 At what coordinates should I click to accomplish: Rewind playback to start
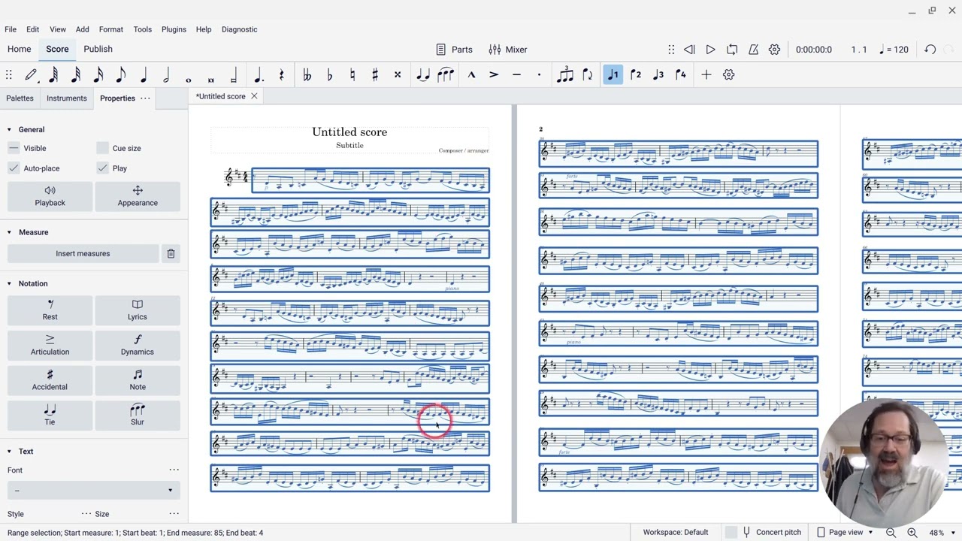tap(689, 50)
